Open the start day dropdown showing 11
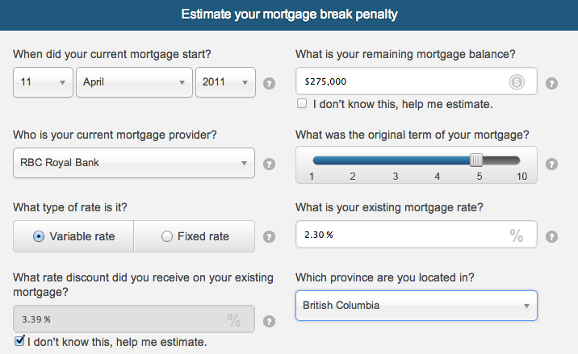 43,82
